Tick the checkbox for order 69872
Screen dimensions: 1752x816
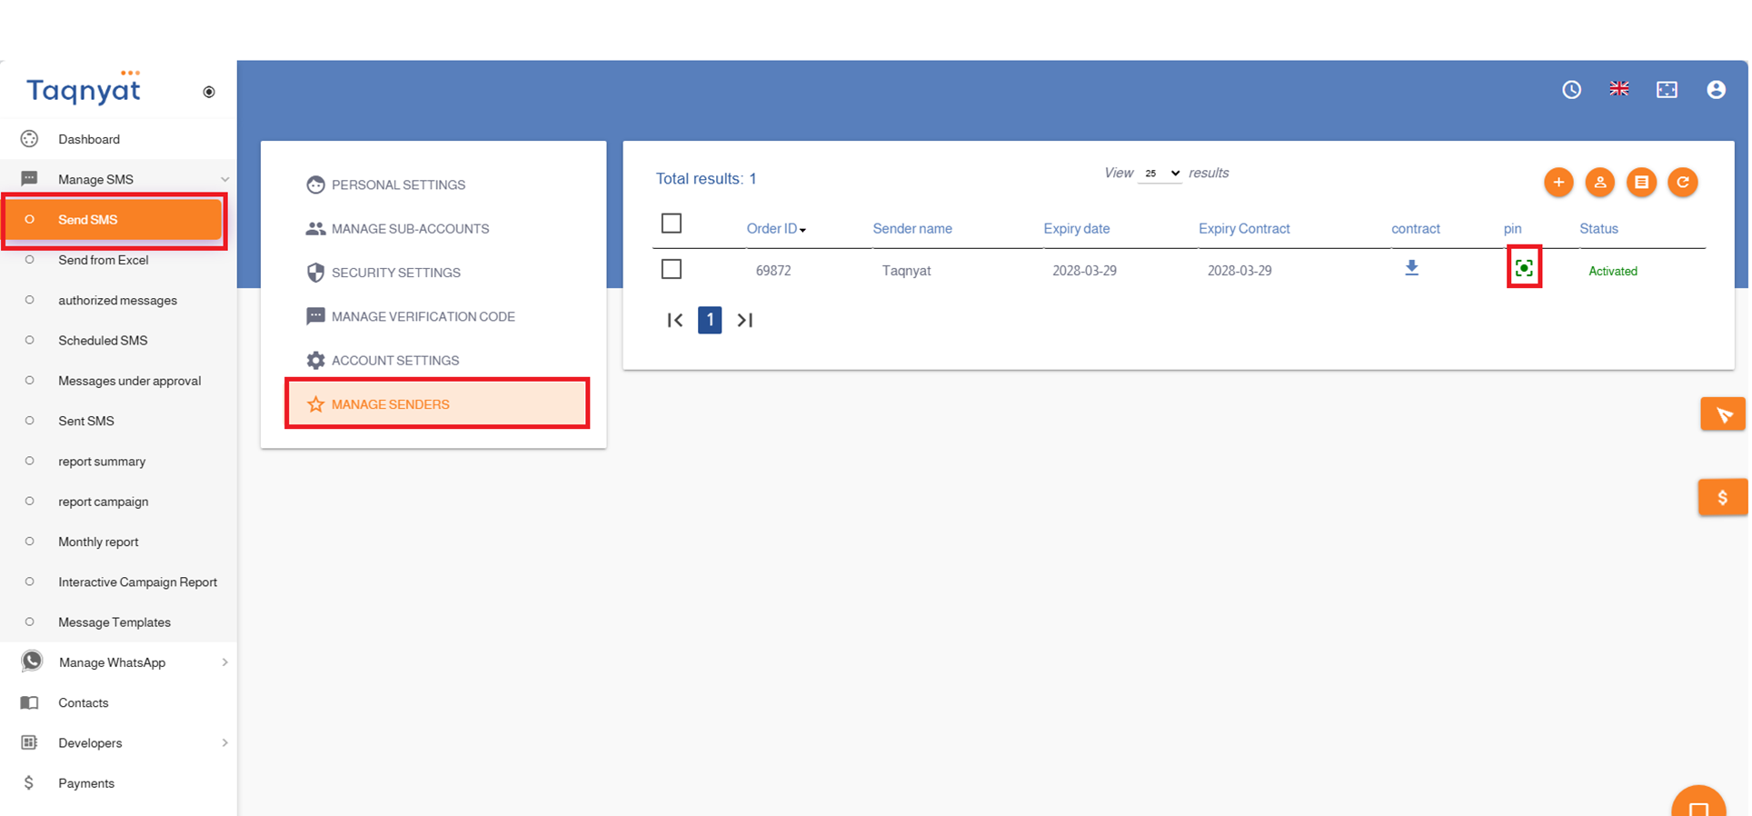(x=672, y=269)
